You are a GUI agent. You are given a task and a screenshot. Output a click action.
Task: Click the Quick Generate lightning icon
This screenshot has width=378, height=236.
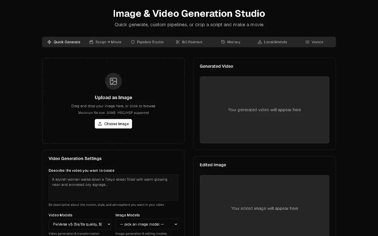coord(49,42)
